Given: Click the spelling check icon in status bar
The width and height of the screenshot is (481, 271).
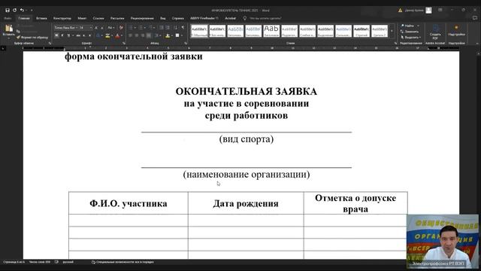Looking at the screenshot, I should tap(56, 262).
